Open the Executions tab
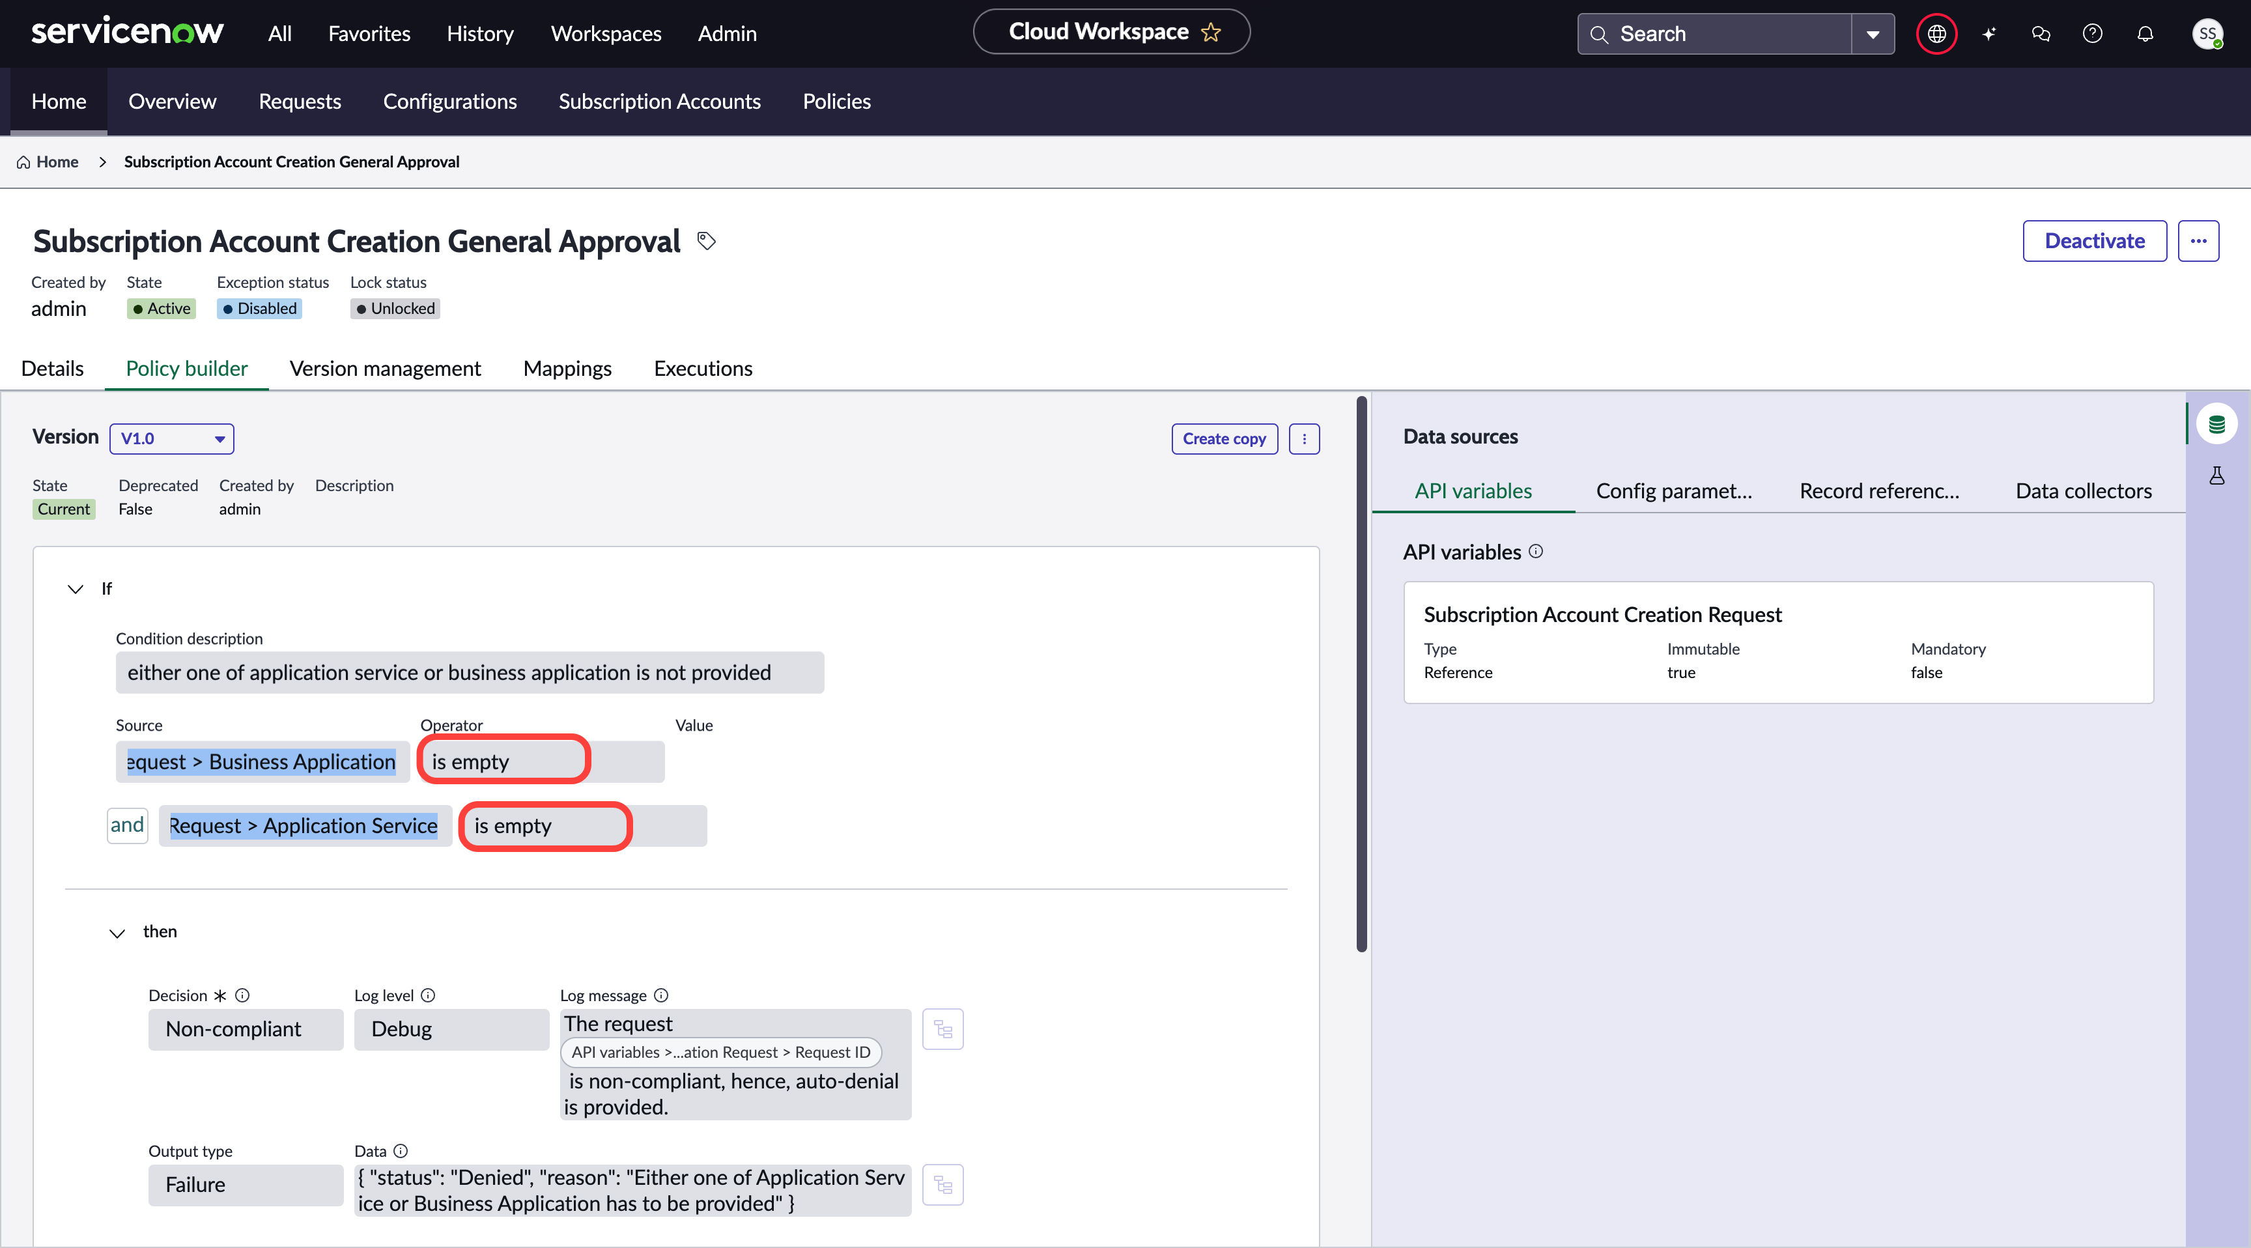 click(x=703, y=369)
